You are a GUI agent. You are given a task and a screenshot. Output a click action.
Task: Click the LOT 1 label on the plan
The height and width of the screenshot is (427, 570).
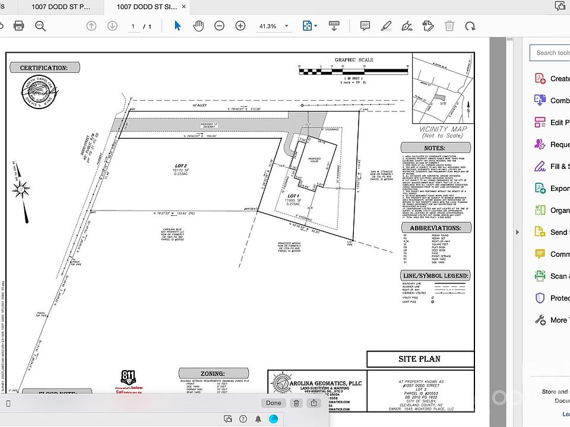click(x=293, y=196)
